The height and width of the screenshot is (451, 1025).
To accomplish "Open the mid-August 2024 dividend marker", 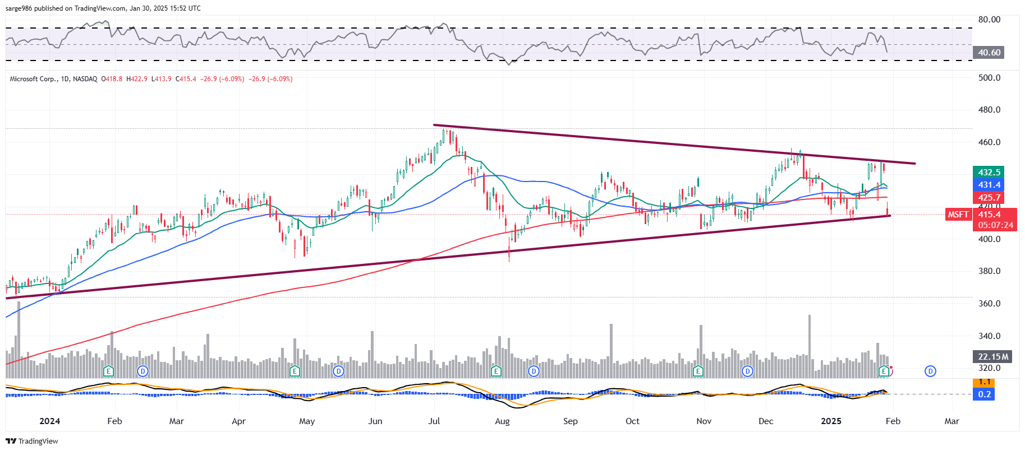I will click(x=534, y=371).
